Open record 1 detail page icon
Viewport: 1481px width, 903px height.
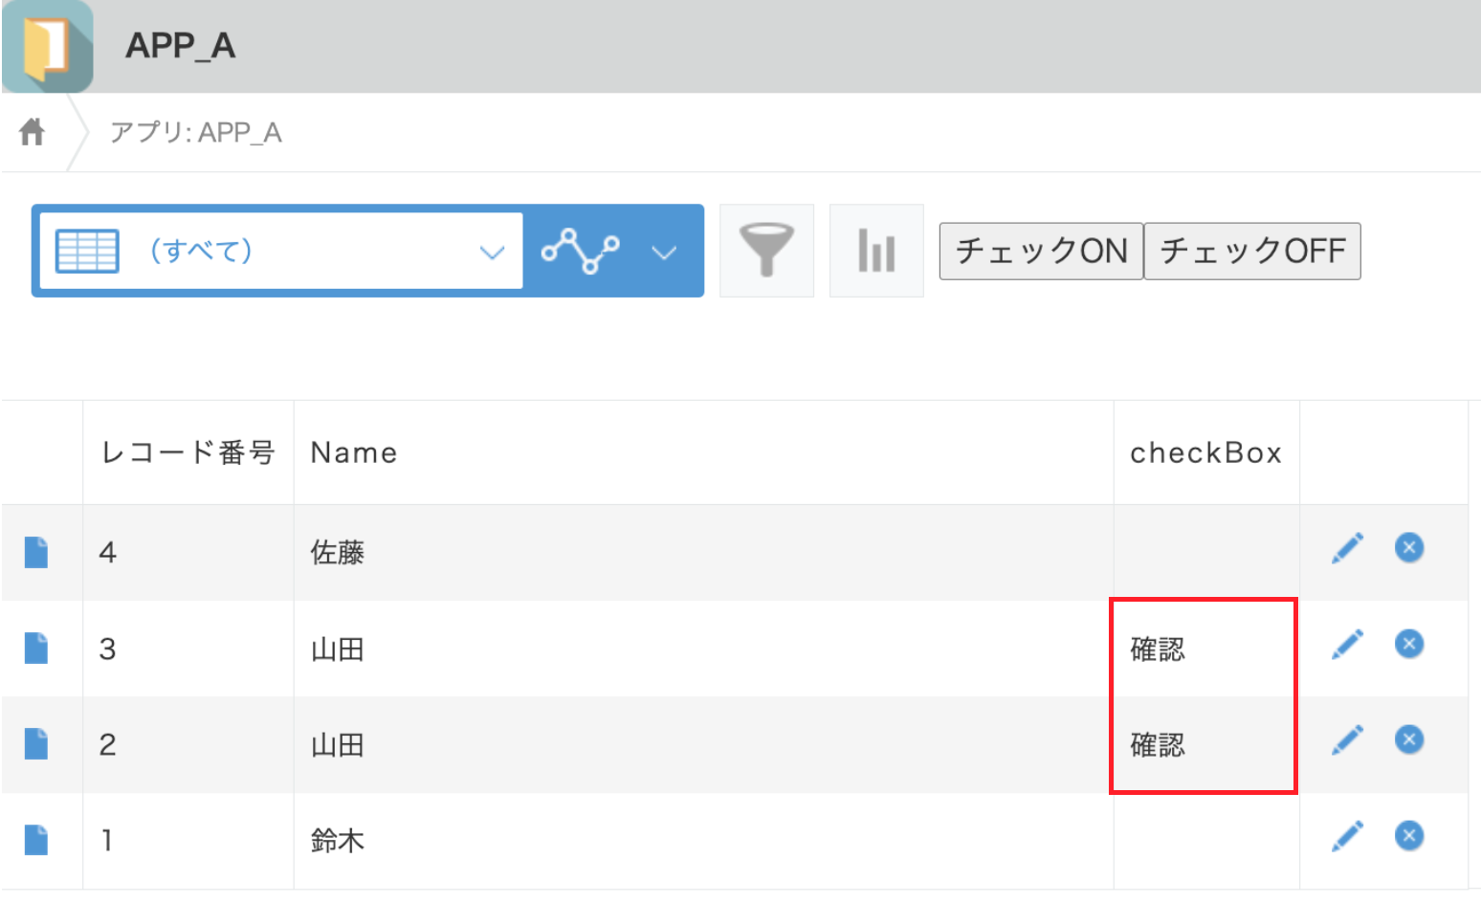35,839
